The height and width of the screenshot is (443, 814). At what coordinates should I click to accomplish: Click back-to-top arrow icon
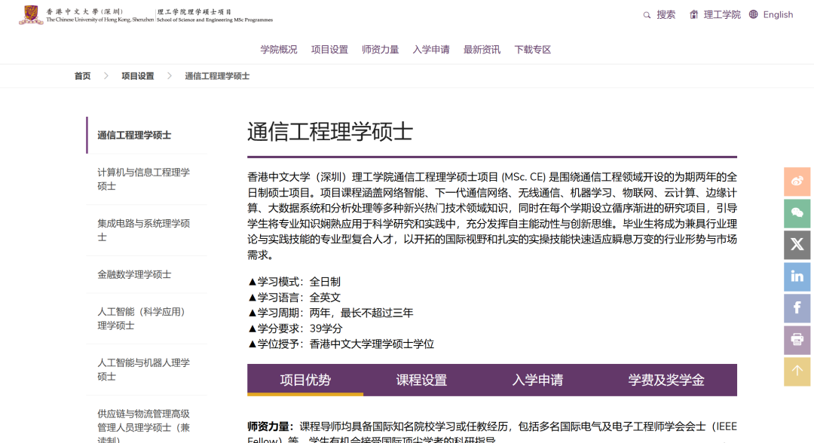(x=797, y=371)
